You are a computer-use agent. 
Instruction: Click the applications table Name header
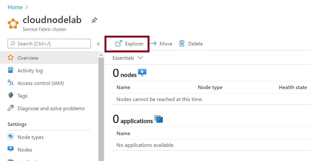pyautogui.click(x=124, y=134)
